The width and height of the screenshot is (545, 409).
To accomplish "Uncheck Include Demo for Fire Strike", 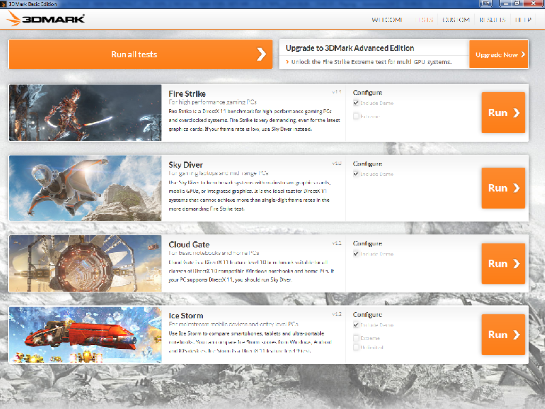I will coord(356,103).
